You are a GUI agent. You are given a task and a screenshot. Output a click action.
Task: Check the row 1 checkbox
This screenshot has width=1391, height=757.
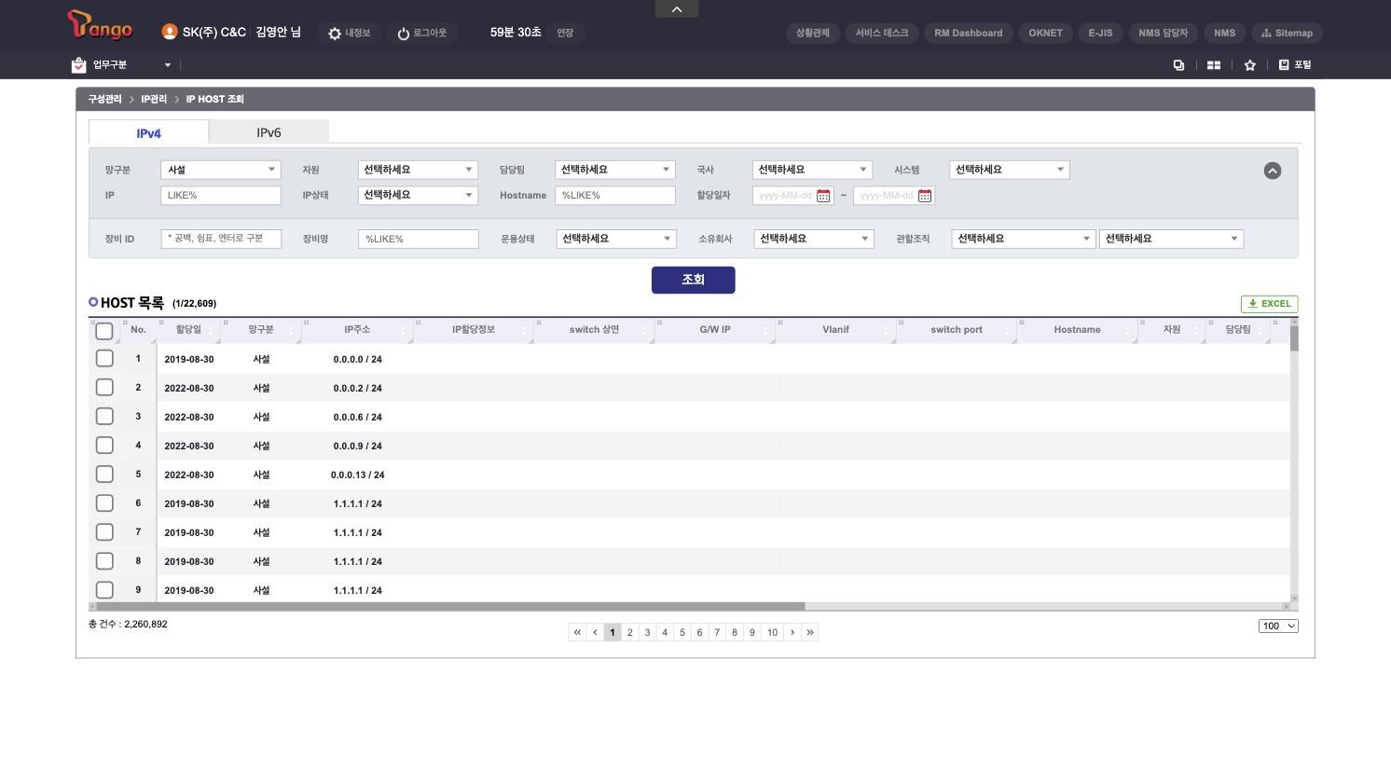click(104, 359)
